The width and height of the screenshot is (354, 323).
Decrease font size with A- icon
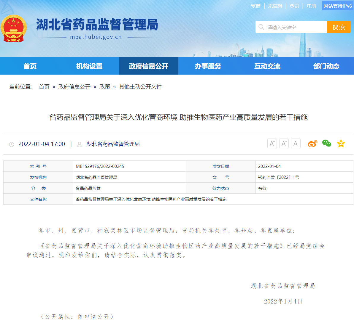coord(284,144)
